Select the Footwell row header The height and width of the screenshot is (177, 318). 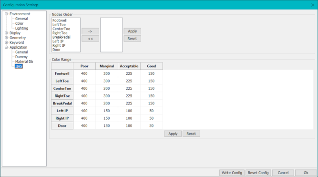[x=62, y=73]
